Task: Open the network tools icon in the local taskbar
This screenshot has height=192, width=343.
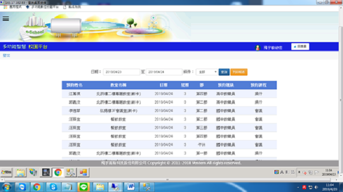Action: click(x=147, y=187)
